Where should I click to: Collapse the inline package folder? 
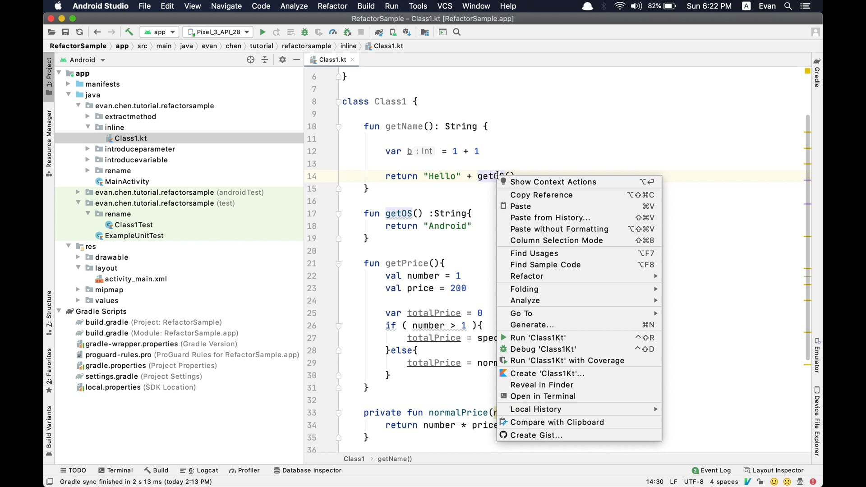[88, 127]
